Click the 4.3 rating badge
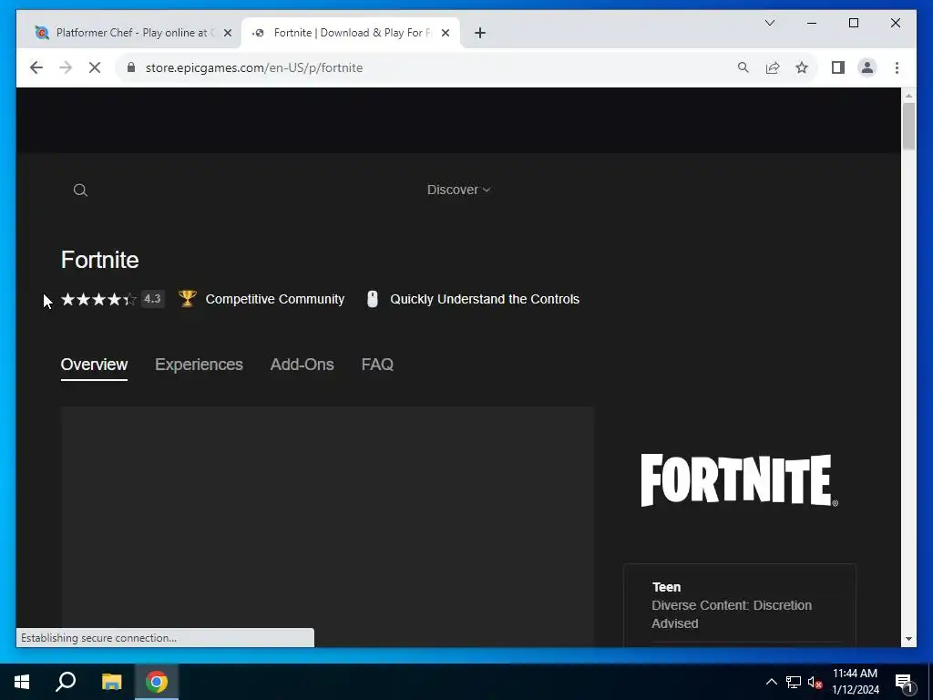The width and height of the screenshot is (933, 700). [152, 299]
